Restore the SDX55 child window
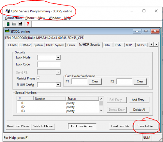163x142 pixels. coord(146,31)
